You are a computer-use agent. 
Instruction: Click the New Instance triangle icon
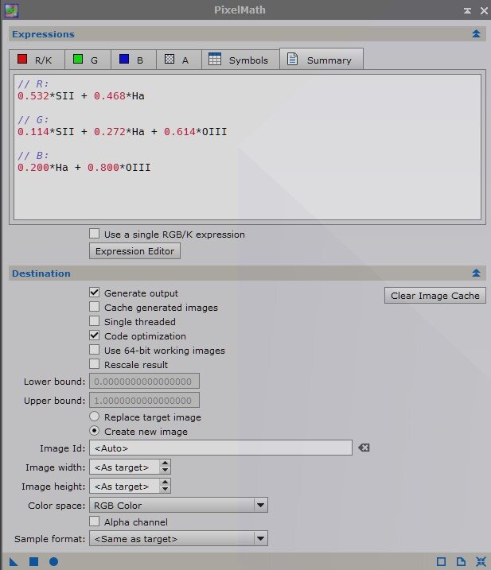pos(14,561)
